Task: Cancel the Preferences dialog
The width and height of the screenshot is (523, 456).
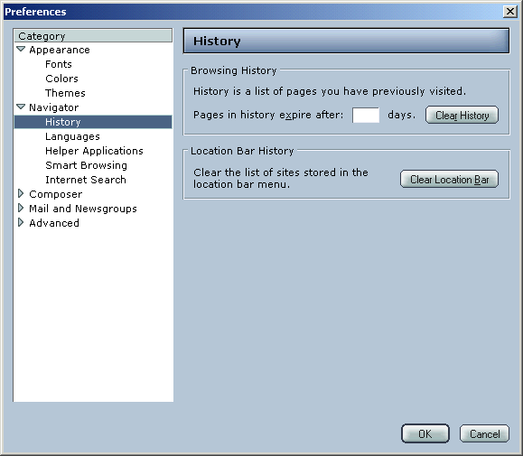Action: tap(484, 433)
